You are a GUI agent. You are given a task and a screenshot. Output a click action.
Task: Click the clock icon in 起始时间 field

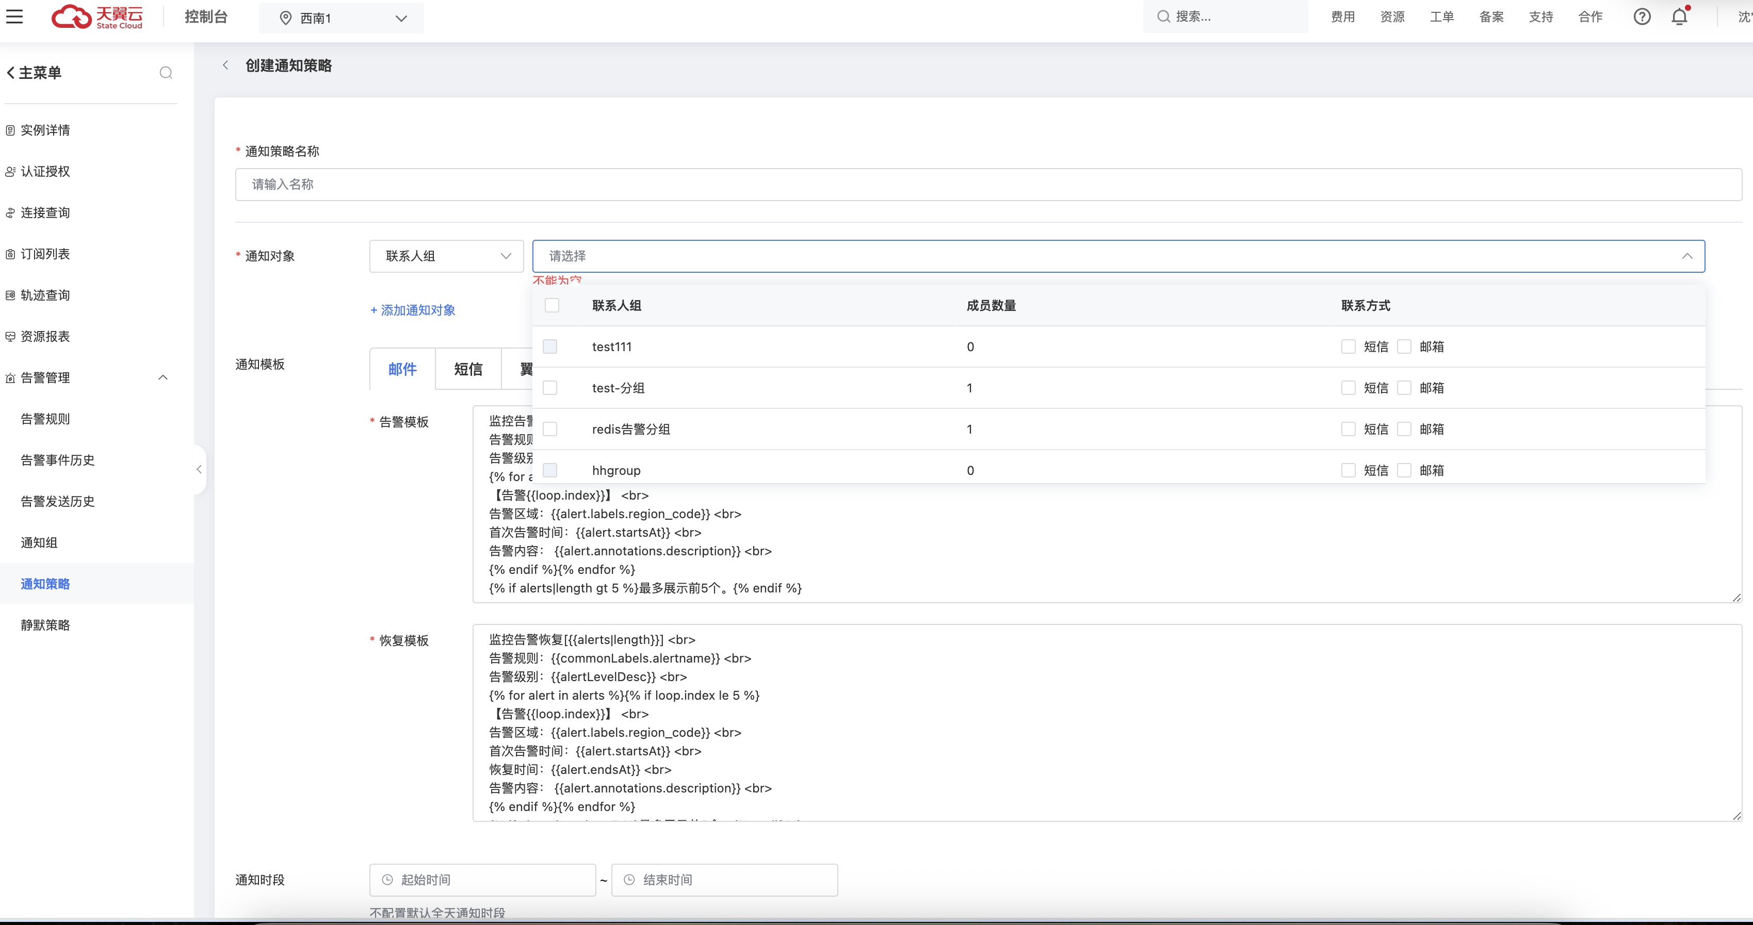click(x=387, y=880)
